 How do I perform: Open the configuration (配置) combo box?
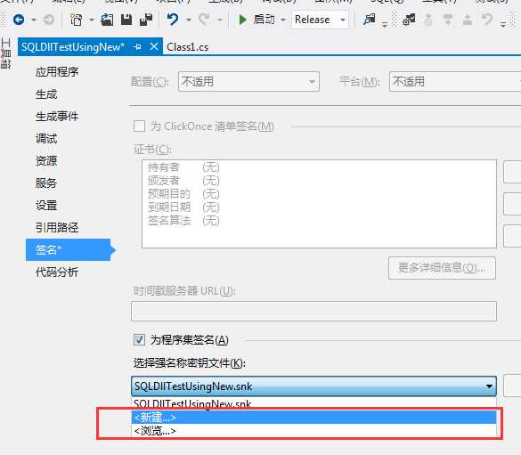coord(248,82)
